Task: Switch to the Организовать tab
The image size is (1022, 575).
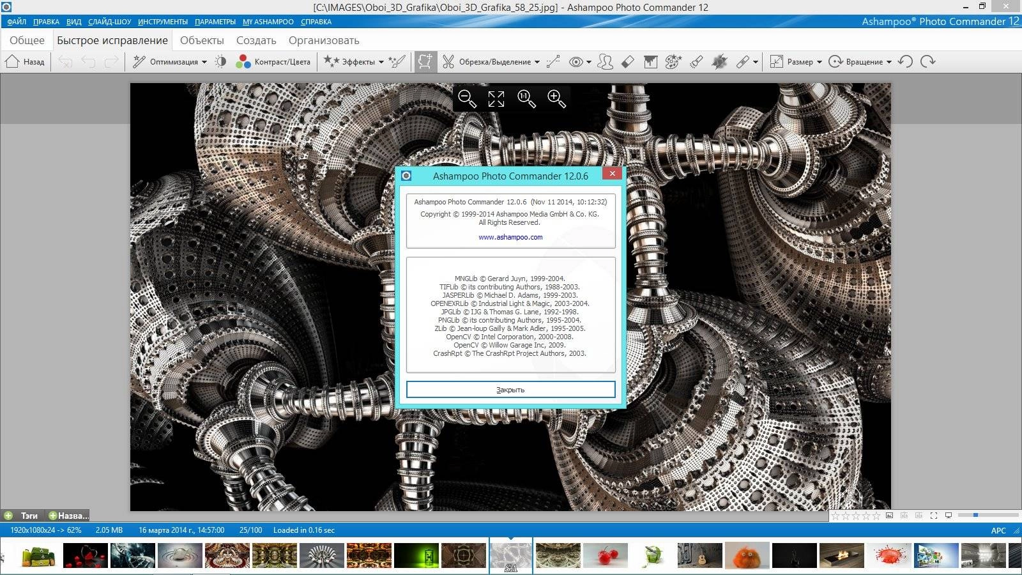Action: click(324, 40)
